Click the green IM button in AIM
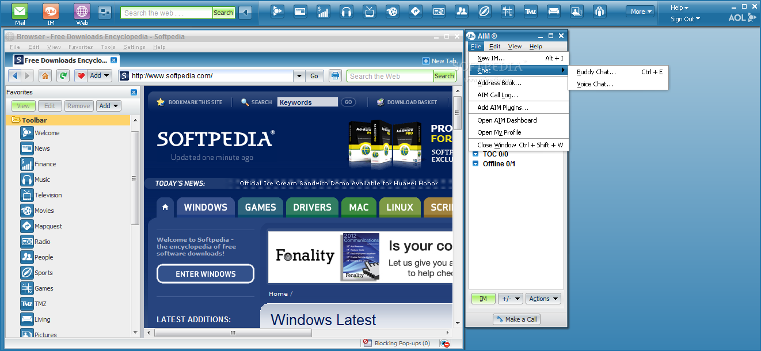 tap(484, 299)
